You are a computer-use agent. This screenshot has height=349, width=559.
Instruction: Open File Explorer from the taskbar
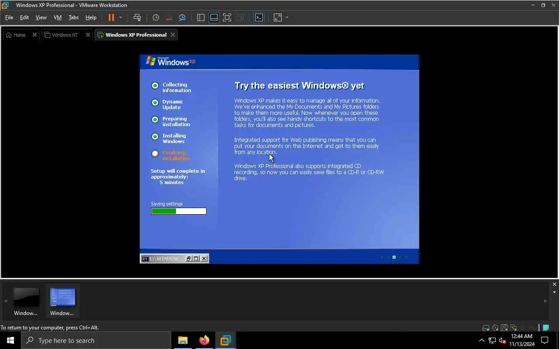183,340
